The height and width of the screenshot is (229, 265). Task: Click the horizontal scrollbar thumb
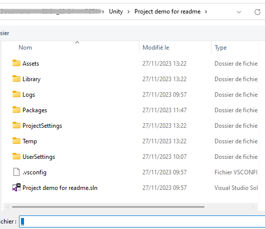[108, 207]
